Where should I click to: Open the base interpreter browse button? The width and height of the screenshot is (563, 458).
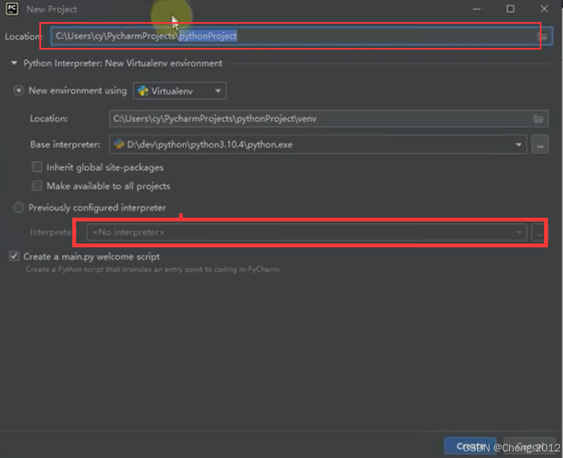point(540,145)
